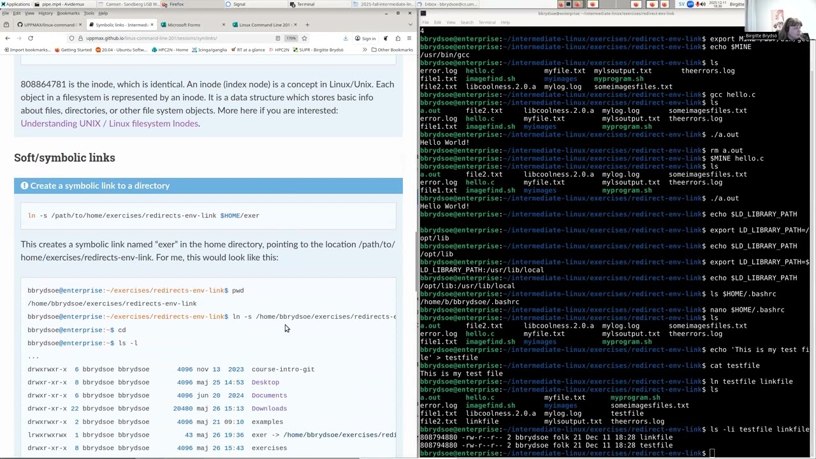816x459 pixels.
Task: Open terminal Help menu
Action: [x=505, y=22]
